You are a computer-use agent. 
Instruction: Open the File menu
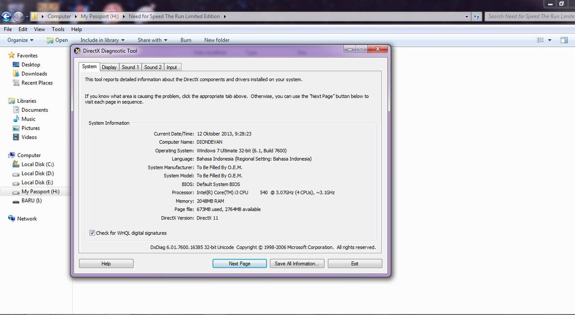[x=8, y=29]
